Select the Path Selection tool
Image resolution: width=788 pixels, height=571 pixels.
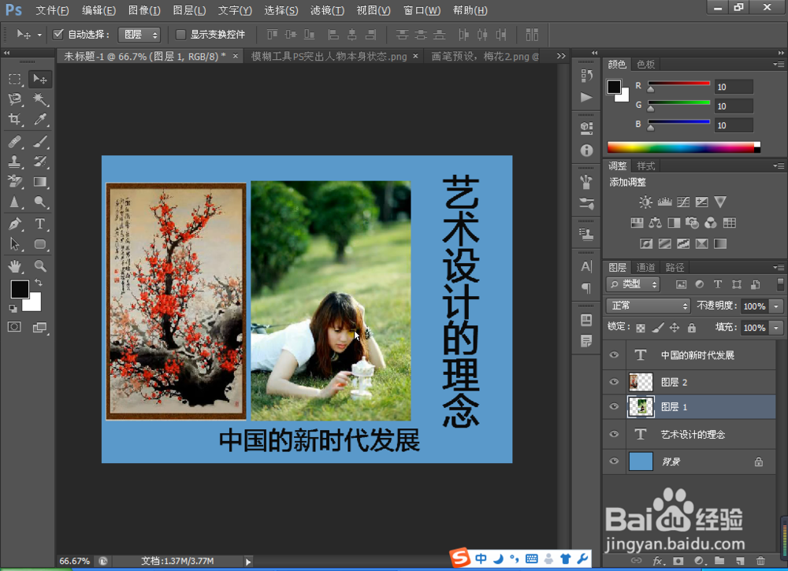[x=14, y=244]
